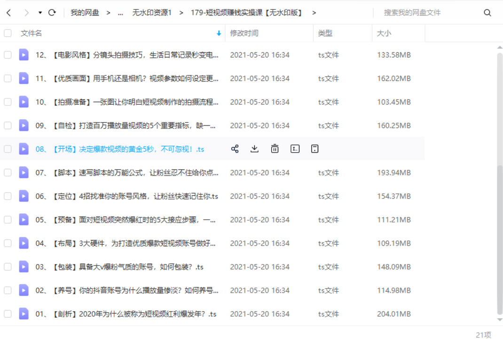
Task: Sort by 大小 column
Action: 384,33
